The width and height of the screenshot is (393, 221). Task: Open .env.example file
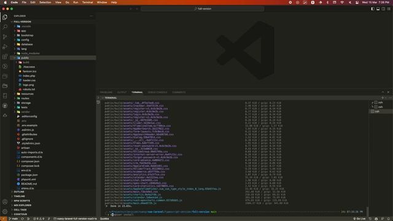tap(53, 125)
